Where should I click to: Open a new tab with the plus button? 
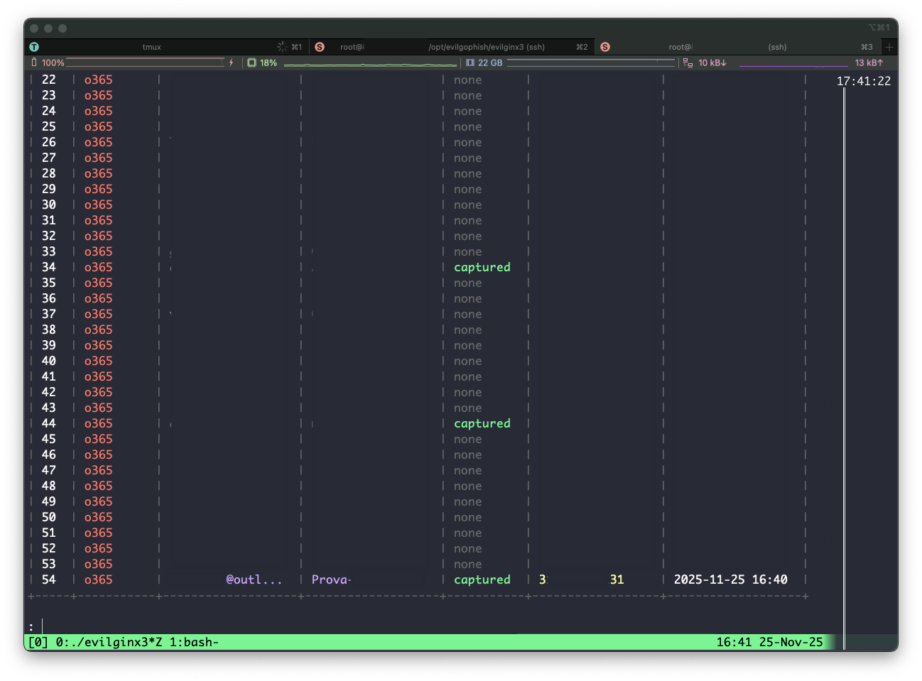pos(889,47)
